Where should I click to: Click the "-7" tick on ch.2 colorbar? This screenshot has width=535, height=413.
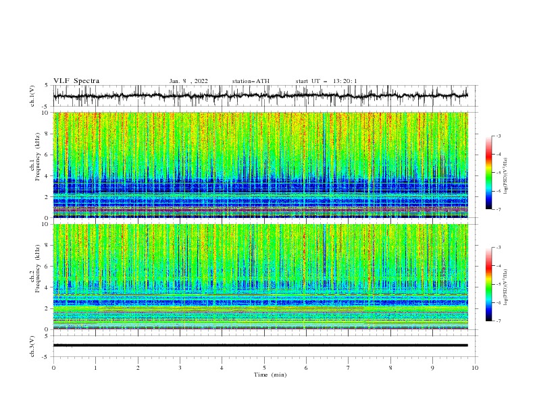[x=498, y=321]
